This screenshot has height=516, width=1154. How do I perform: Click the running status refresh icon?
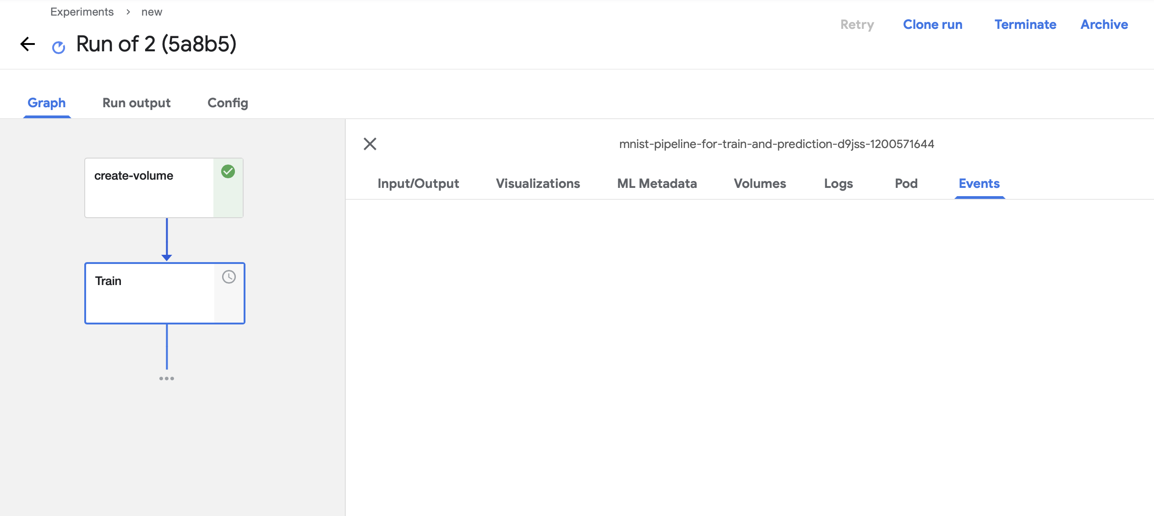tap(59, 47)
